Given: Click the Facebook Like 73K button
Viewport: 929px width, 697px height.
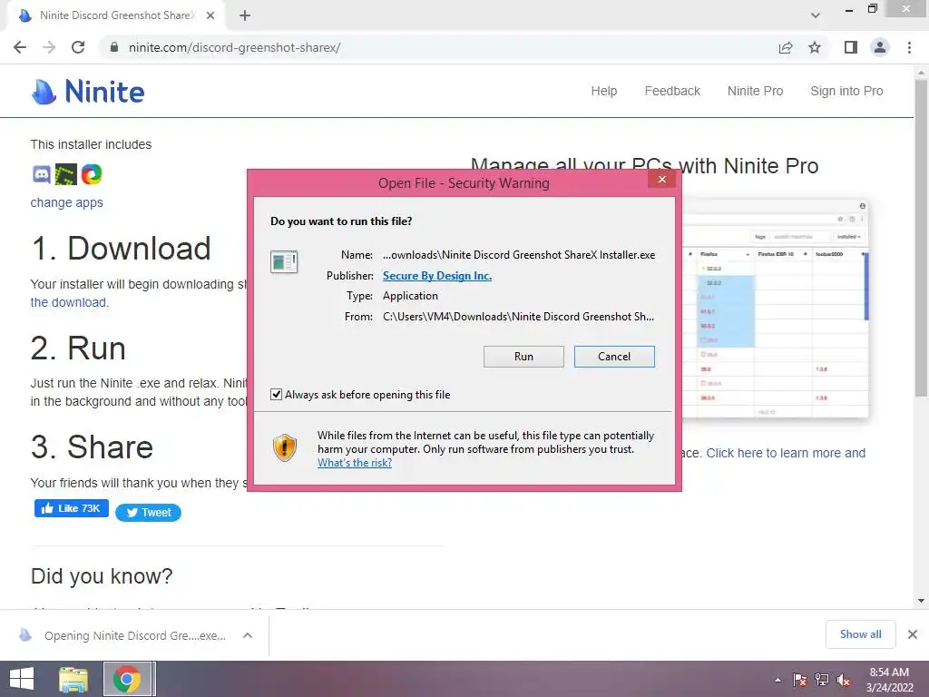Looking at the screenshot, I should 71,508.
